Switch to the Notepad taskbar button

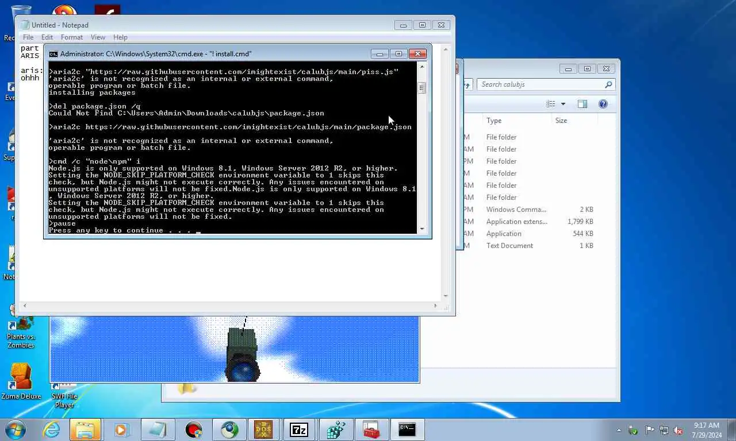tap(157, 430)
